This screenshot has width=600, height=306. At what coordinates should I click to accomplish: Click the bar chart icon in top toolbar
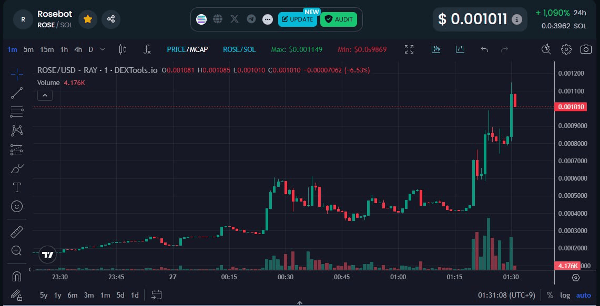tap(460, 49)
